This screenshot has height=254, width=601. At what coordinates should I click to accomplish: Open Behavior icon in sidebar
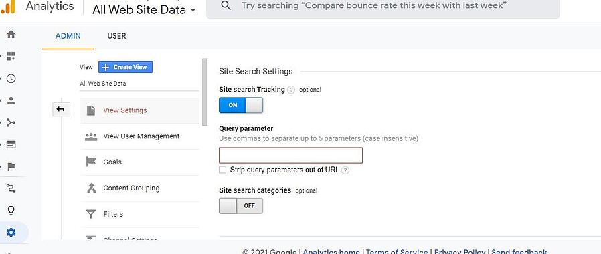11,145
